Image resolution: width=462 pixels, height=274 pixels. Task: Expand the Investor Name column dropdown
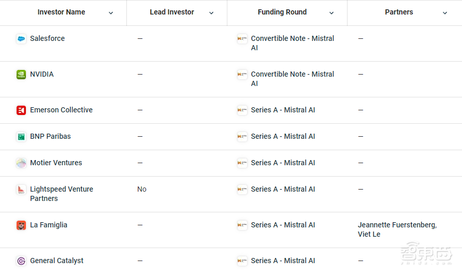[x=111, y=13]
